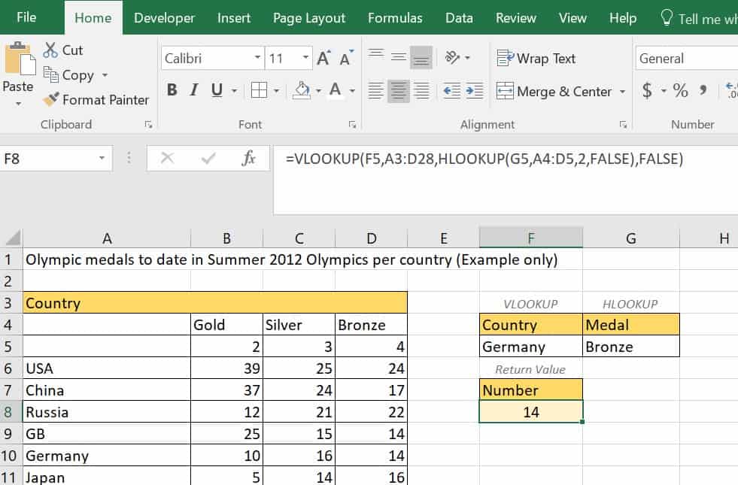Image resolution: width=738 pixels, height=485 pixels.
Task: Switch to Page Layout tab
Action: coord(309,18)
